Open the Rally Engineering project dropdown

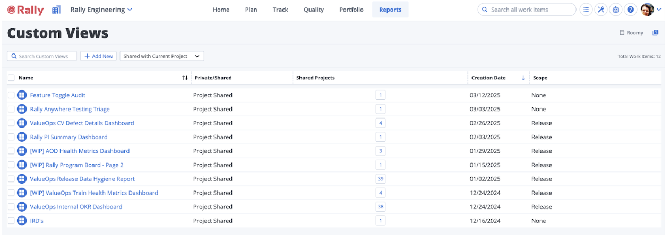click(x=101, y=10)
